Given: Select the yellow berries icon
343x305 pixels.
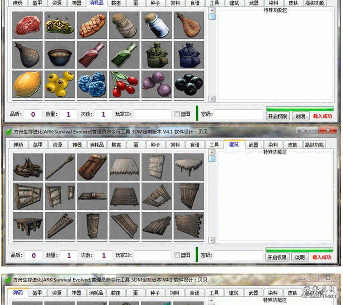Looking at the screenshot, I should [x=60, y=84].
